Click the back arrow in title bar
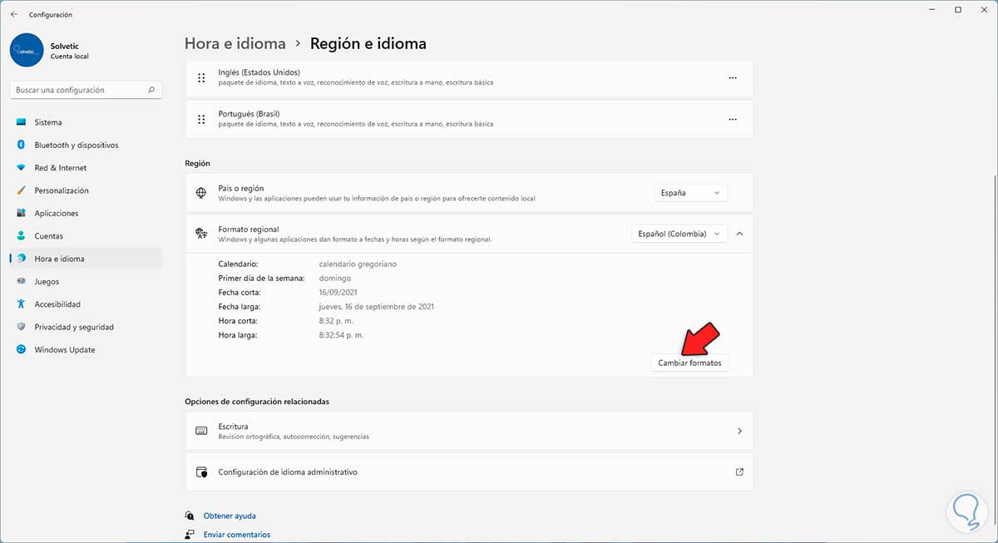Viewport: 998px width, 543px height. [14, 14]
